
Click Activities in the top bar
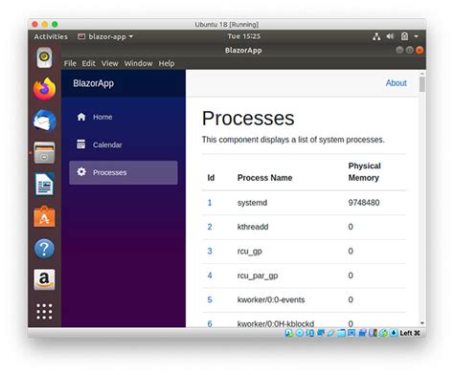[51, 36]
